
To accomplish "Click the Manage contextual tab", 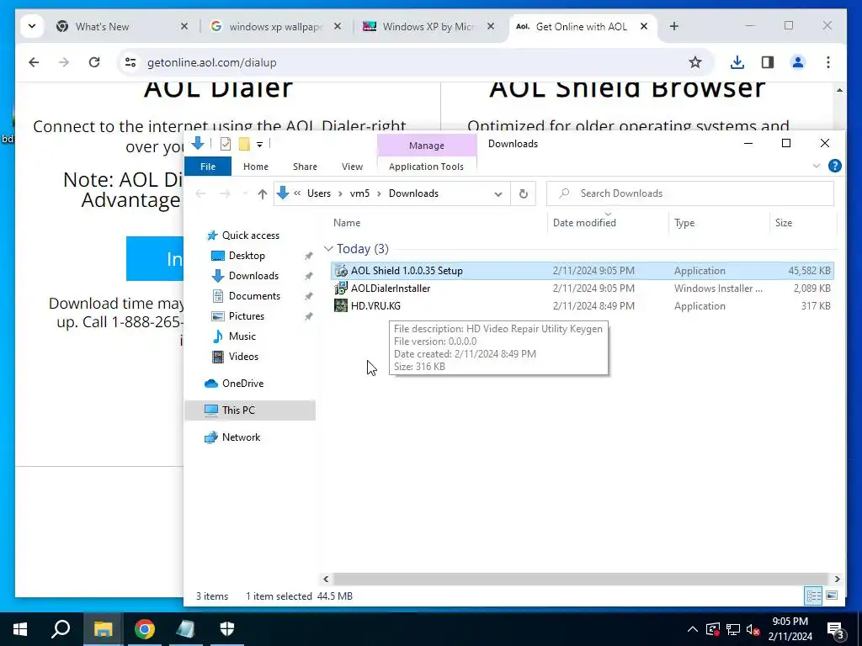I will 427,146.
